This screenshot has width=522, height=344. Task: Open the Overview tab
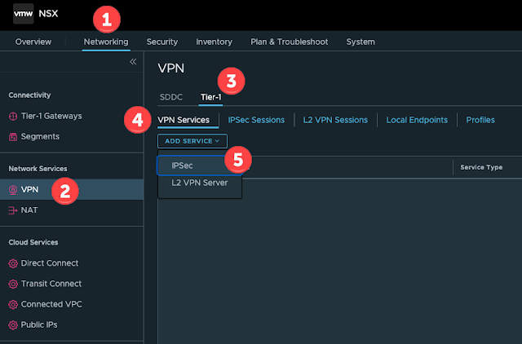pyautogui.click(x=33, y=42)
